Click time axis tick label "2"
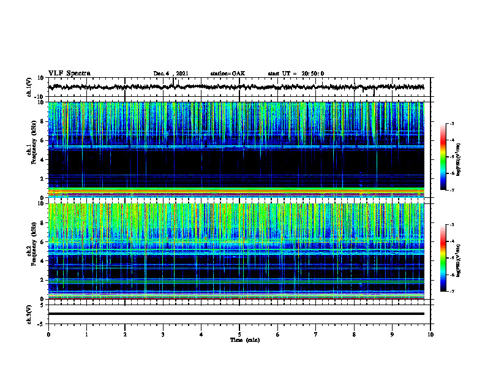The height and width of the screenshot is (375, 485). 125,335
